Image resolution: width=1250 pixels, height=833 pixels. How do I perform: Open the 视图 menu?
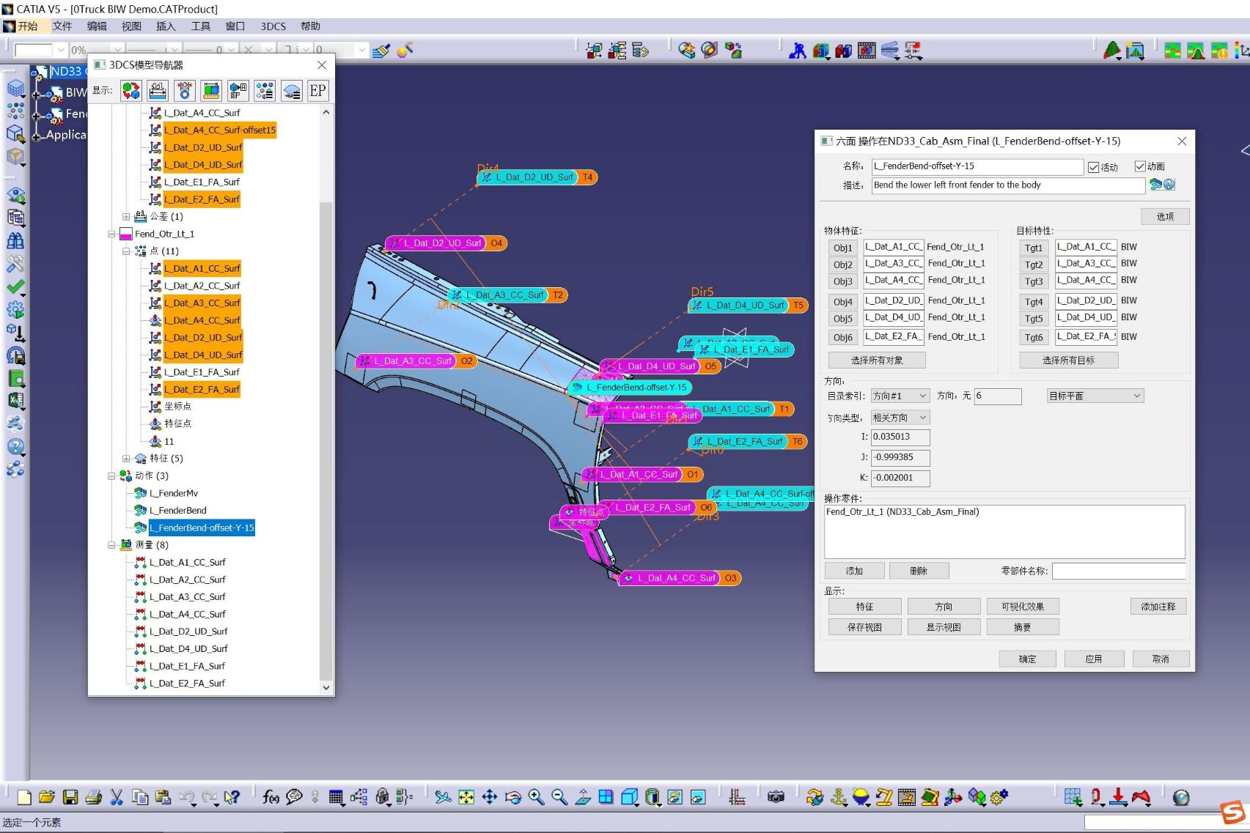[131, 26]
